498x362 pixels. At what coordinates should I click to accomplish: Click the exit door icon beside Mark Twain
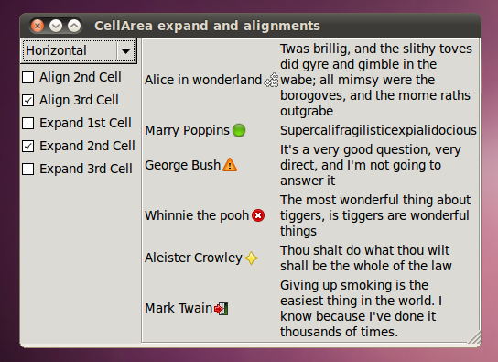tap(221, 308)
